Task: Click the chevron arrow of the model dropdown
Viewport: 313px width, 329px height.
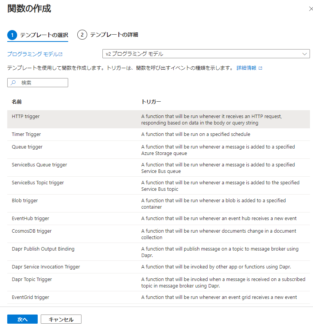Action: 305,54
